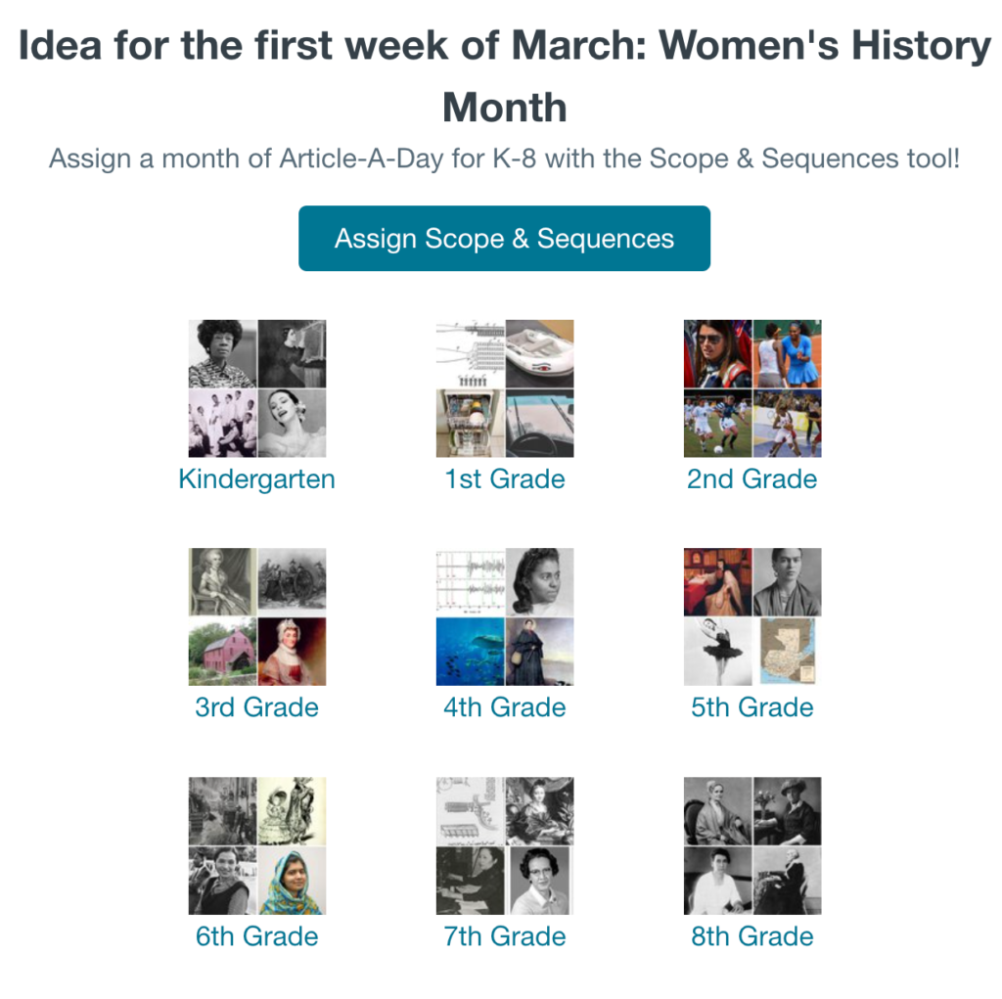Select the 7th Grade collage thumbnail
The image size is (1002, 999).
(504, 845)
